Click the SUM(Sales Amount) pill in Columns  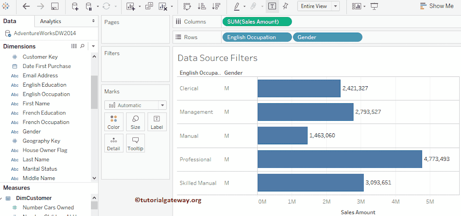pyautogui.click(x=257, y=22)
